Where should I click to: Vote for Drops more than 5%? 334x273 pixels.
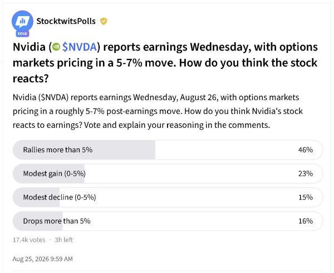(168, 221)
